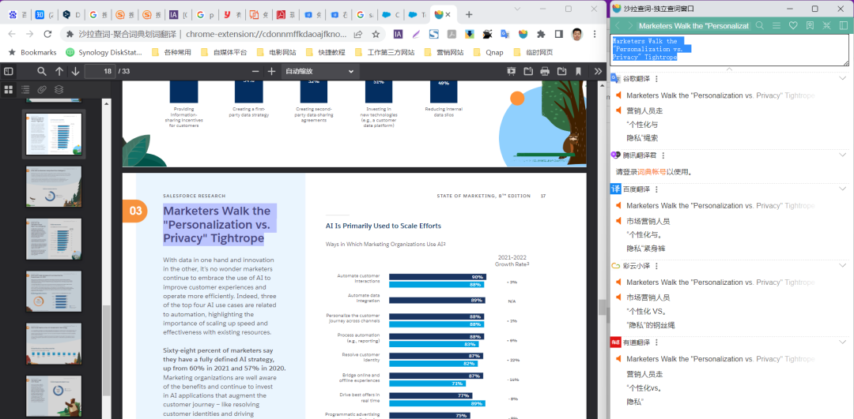Go to next PDF page

coord(75,71)
